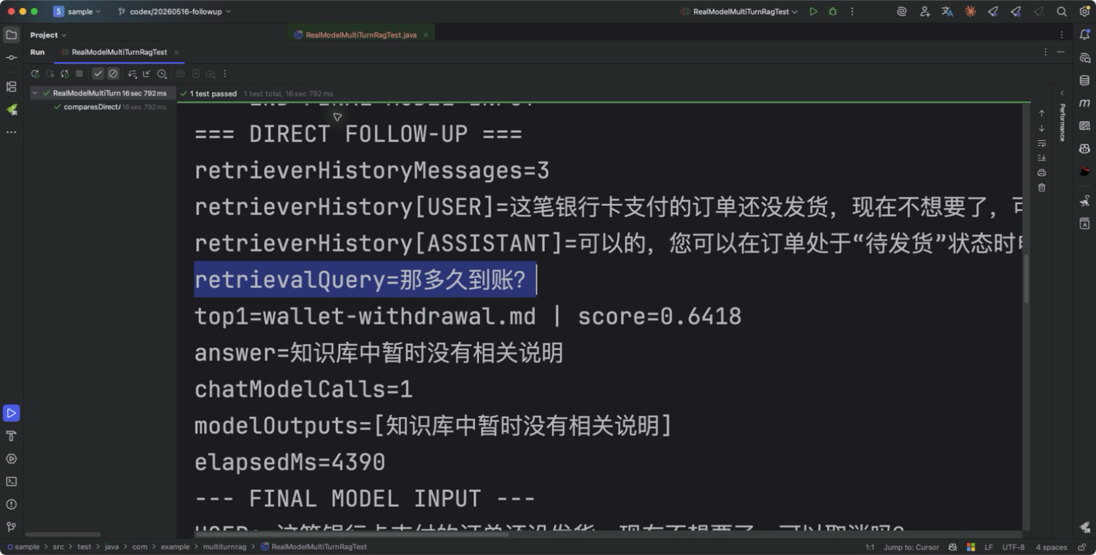Open Database tool window icon
The height and width of the screenshot is (555, 1096).
point(1084,80)
